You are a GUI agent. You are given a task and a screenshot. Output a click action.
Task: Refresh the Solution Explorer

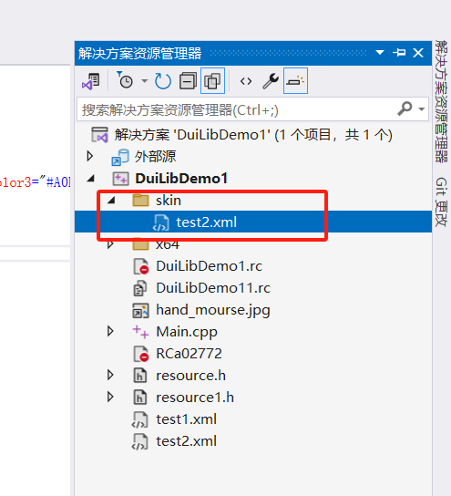(x=163, y=81)
